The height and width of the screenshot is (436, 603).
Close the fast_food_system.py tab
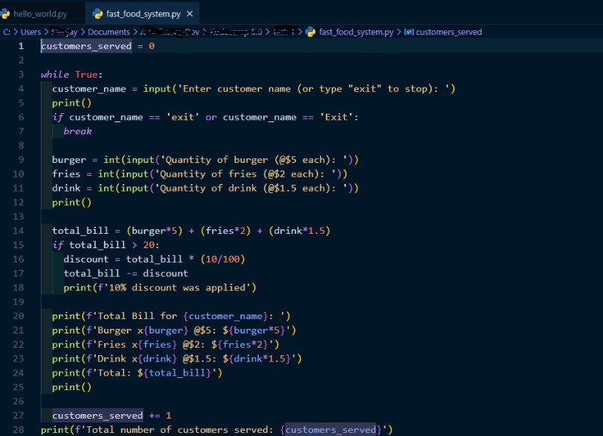(190, 14)
